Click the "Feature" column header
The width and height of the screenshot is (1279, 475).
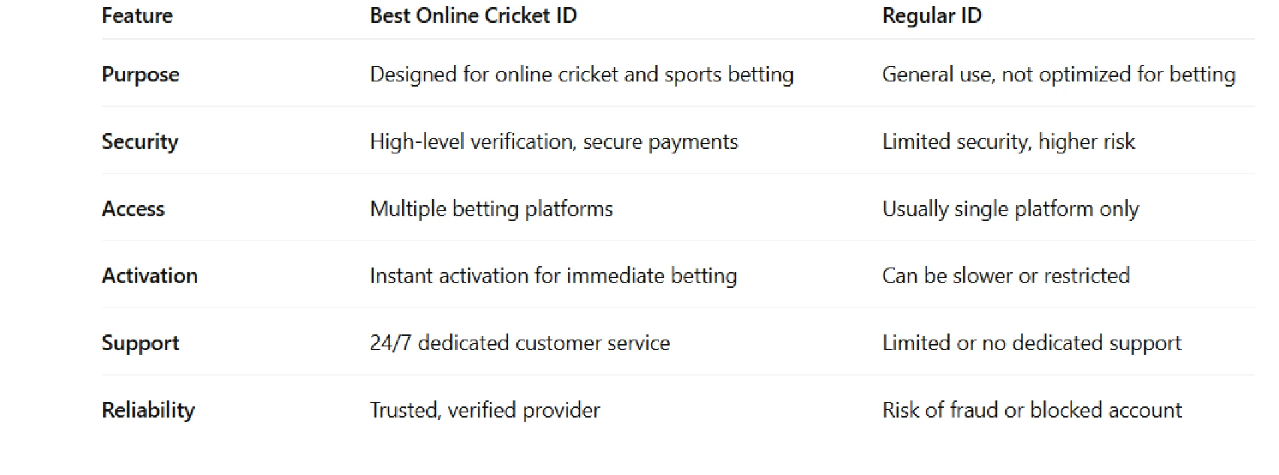[137, 15]
